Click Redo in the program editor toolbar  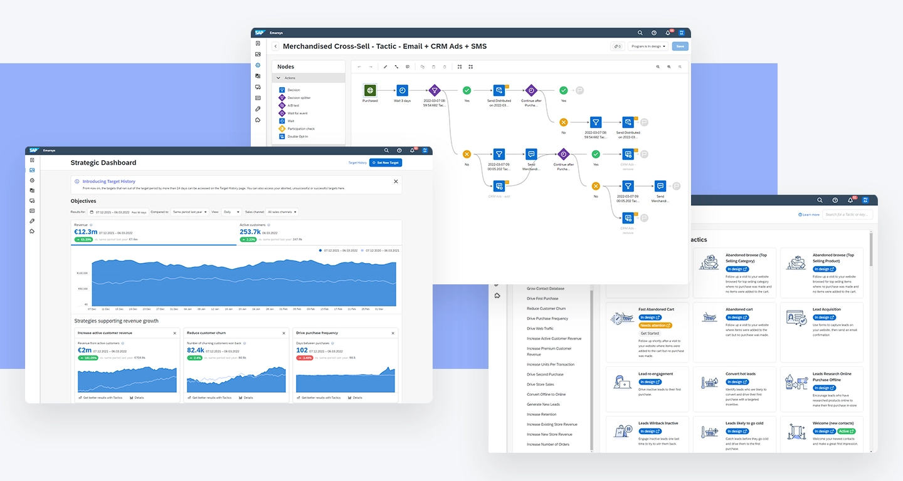point(371,66)
